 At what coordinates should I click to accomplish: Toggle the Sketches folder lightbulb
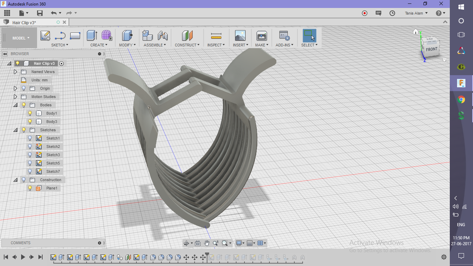point(24,130)
